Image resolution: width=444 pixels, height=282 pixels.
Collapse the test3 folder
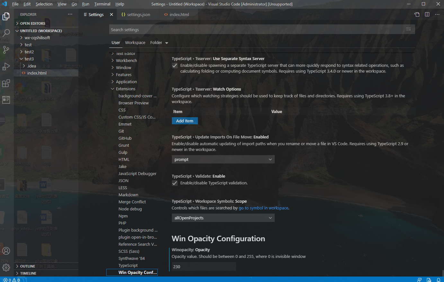(46, 59)
